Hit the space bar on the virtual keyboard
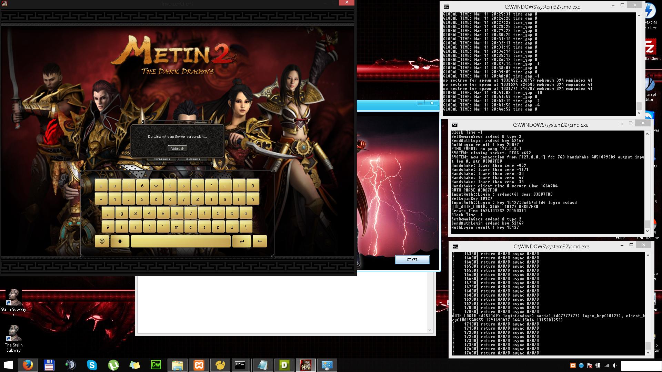 pos(181,241)
